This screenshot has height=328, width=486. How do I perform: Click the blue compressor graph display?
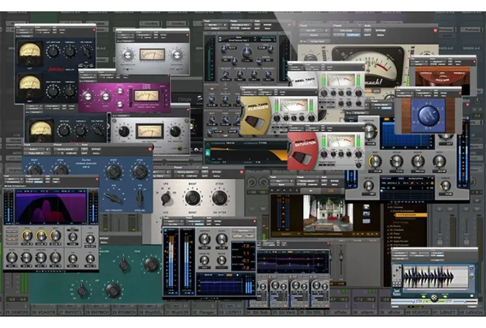[406, 134]
